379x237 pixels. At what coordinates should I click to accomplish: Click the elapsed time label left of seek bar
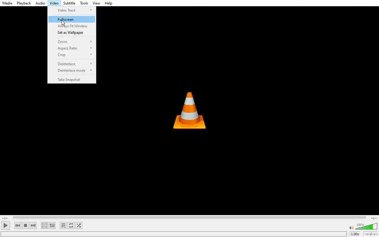tap(5, 218)
